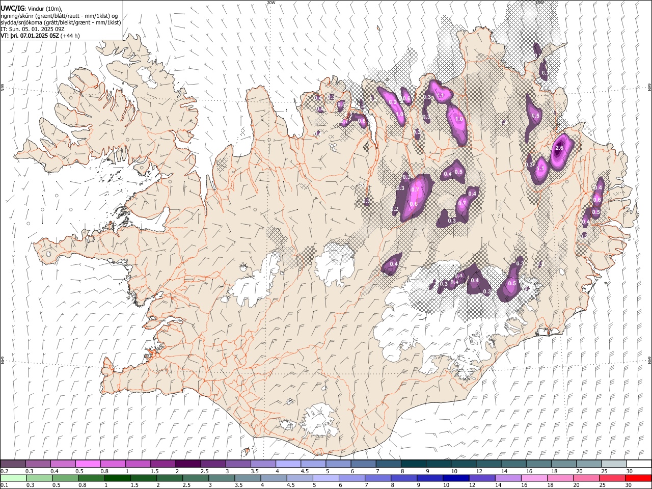Select the dark green lower-row swatch labeled 1

[118, 478]
